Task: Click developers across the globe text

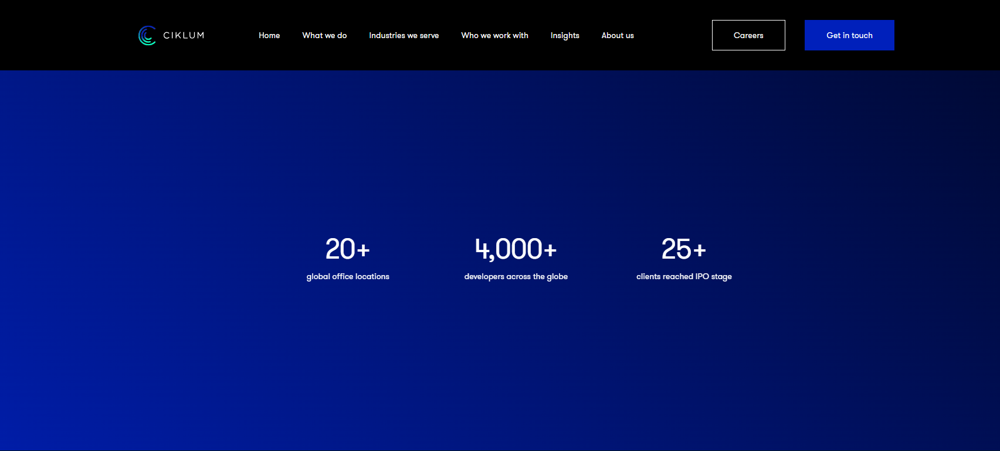Action: click(516, 276)
